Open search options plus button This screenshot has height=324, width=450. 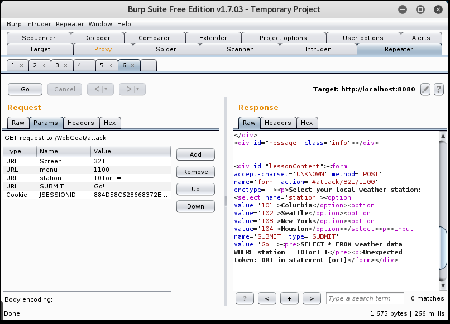[x=289, y=298]
